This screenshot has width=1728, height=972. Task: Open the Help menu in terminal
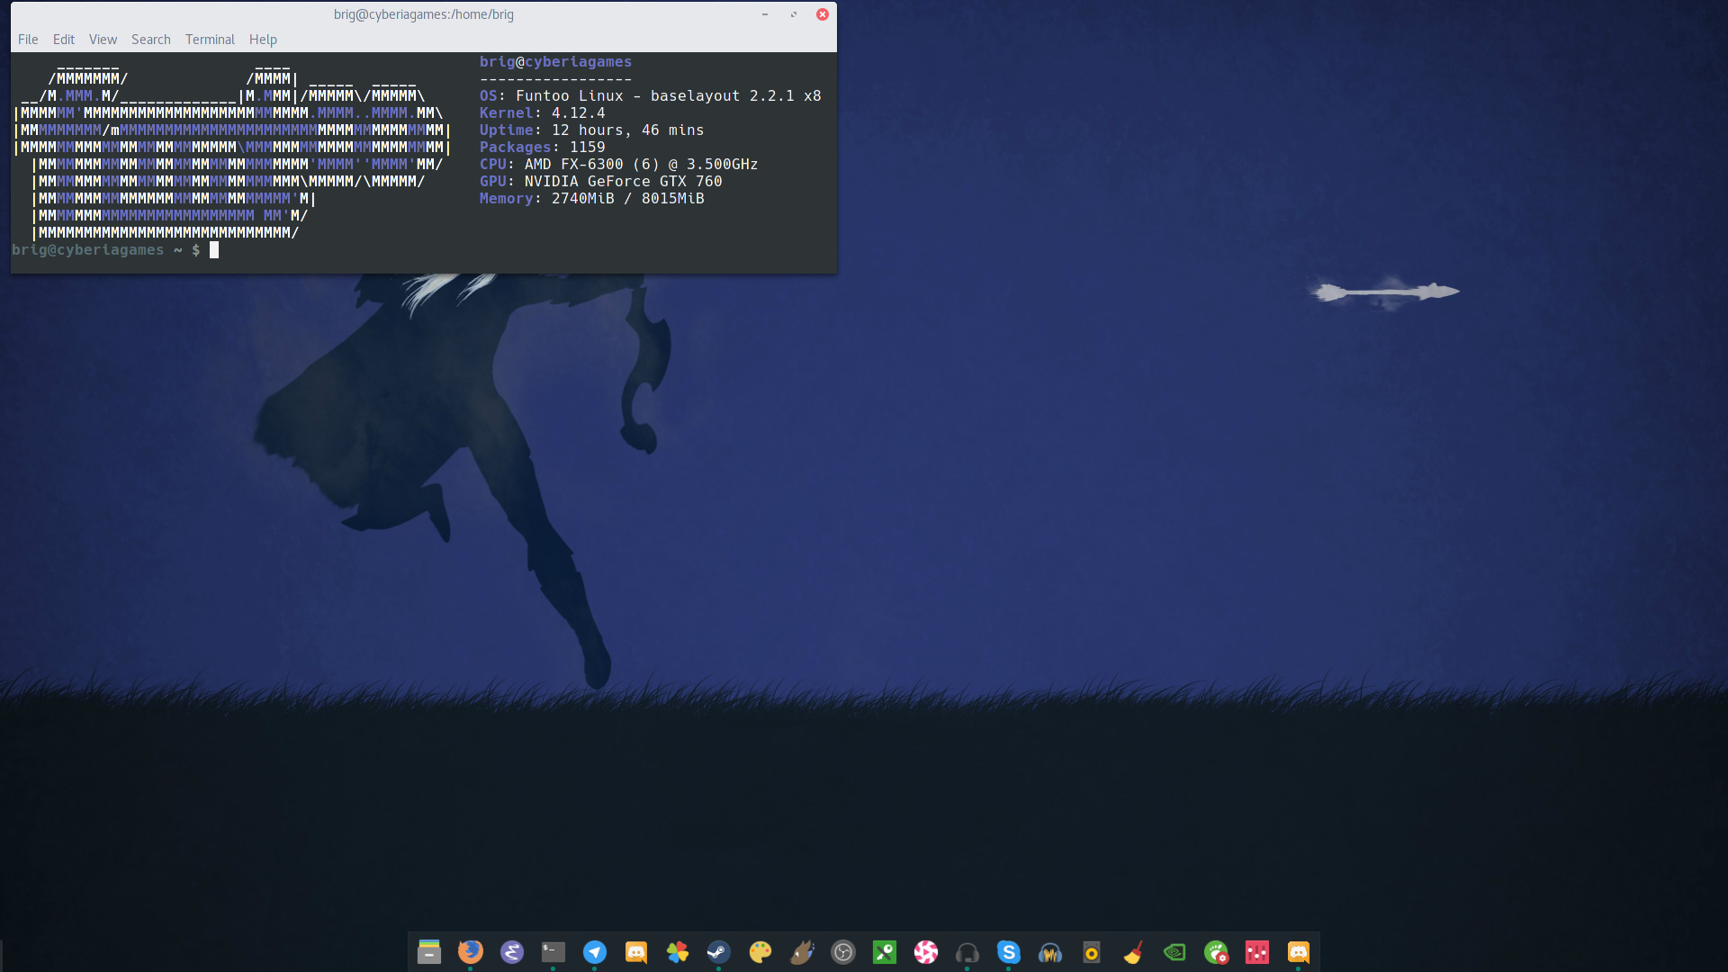[x=263, y=40]
